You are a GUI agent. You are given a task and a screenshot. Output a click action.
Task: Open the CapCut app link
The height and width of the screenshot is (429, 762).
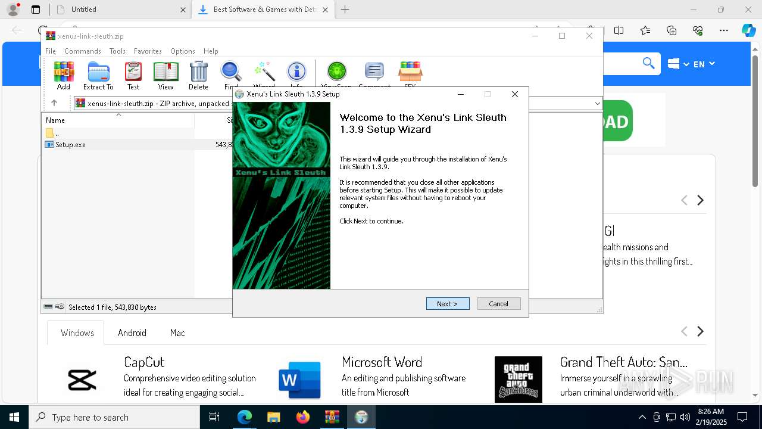pyautogui.click(x=144, y=362)
